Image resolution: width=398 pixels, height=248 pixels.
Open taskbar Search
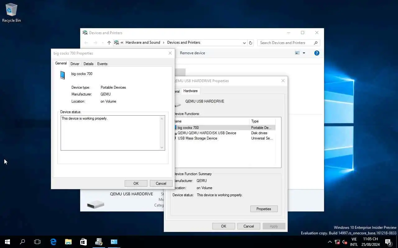(x=22, y=242)
